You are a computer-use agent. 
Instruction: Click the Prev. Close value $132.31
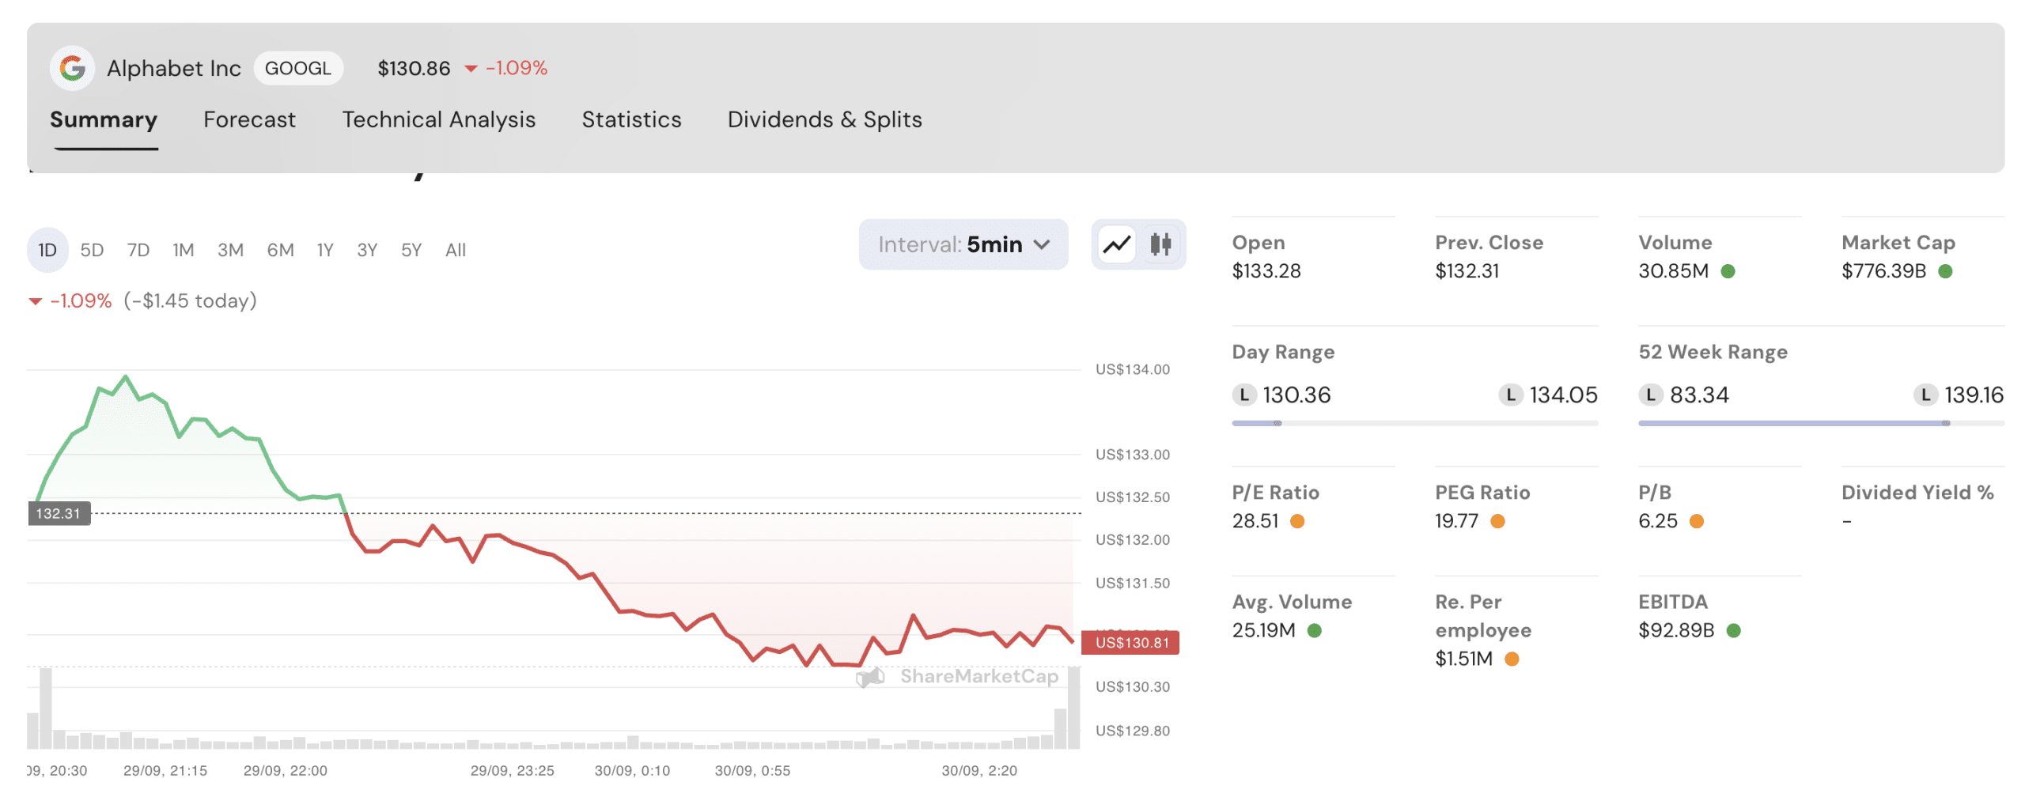pos(1467,270)
